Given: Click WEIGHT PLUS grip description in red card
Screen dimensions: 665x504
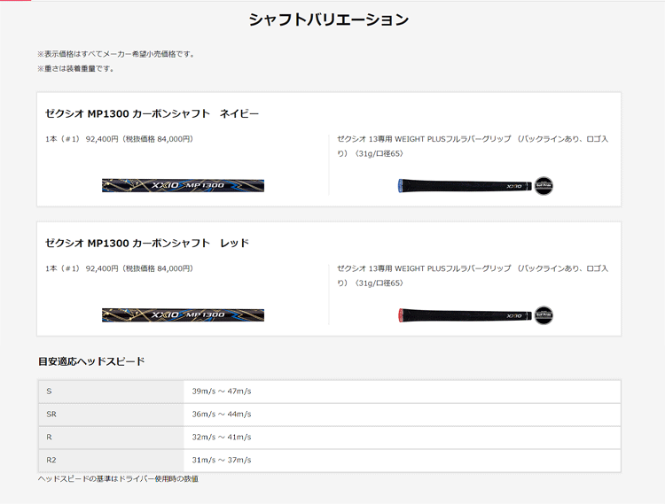Looking at the screenshot, I should pyautogui.click(x=473, y=275).
